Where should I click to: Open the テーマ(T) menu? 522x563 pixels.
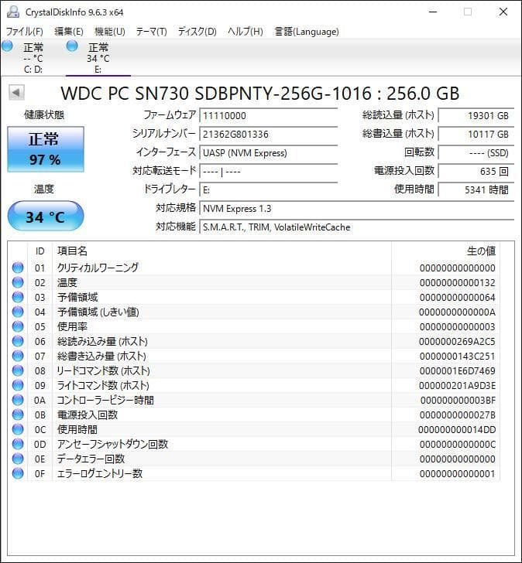(151, 32)
